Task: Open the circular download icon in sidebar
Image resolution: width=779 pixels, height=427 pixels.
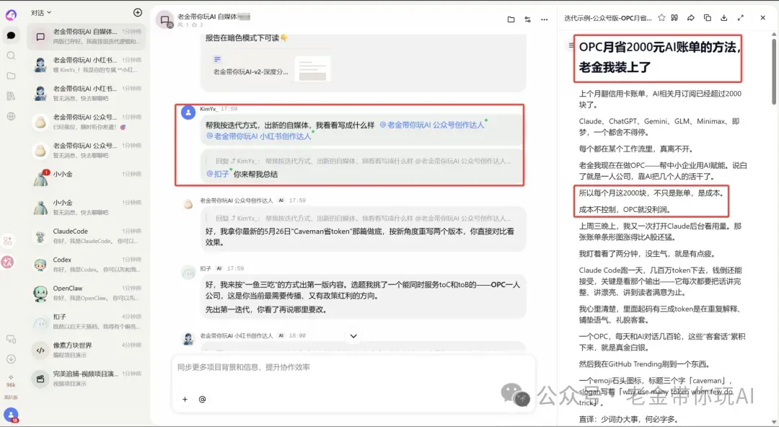Action: click(x=11, y=359)
